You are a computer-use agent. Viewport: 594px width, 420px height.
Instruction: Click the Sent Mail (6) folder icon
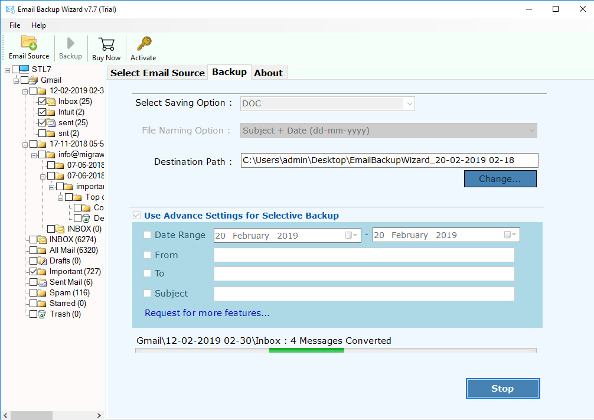[x=42, y=282]
